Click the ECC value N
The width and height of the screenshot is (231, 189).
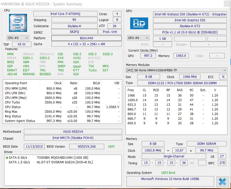click(x=223, y=77)
